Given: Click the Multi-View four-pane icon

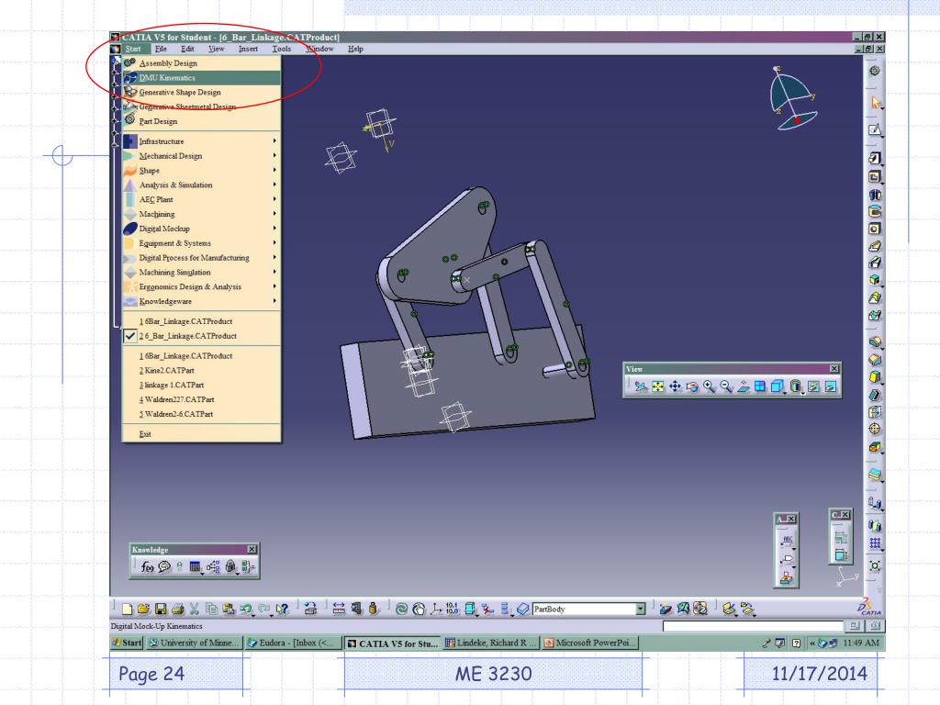Looking at the screenshot, I should pos(760,386).
